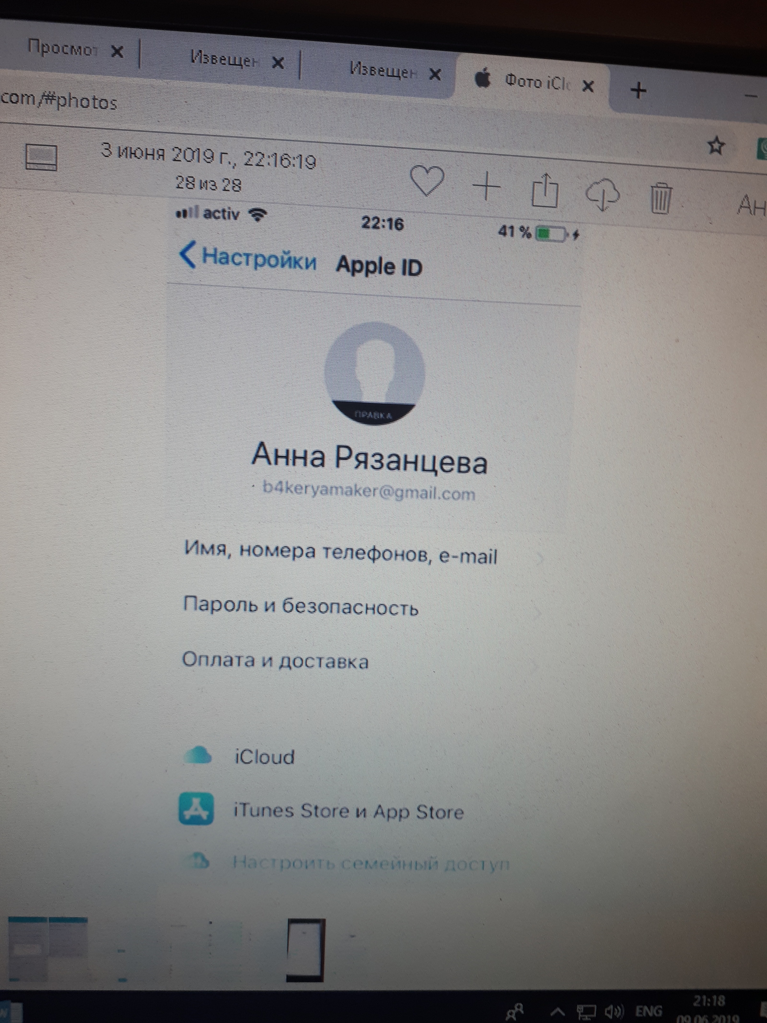Open the share icon in photo toolbar
The image size is (767, 1023).
(x=545, y=190)
